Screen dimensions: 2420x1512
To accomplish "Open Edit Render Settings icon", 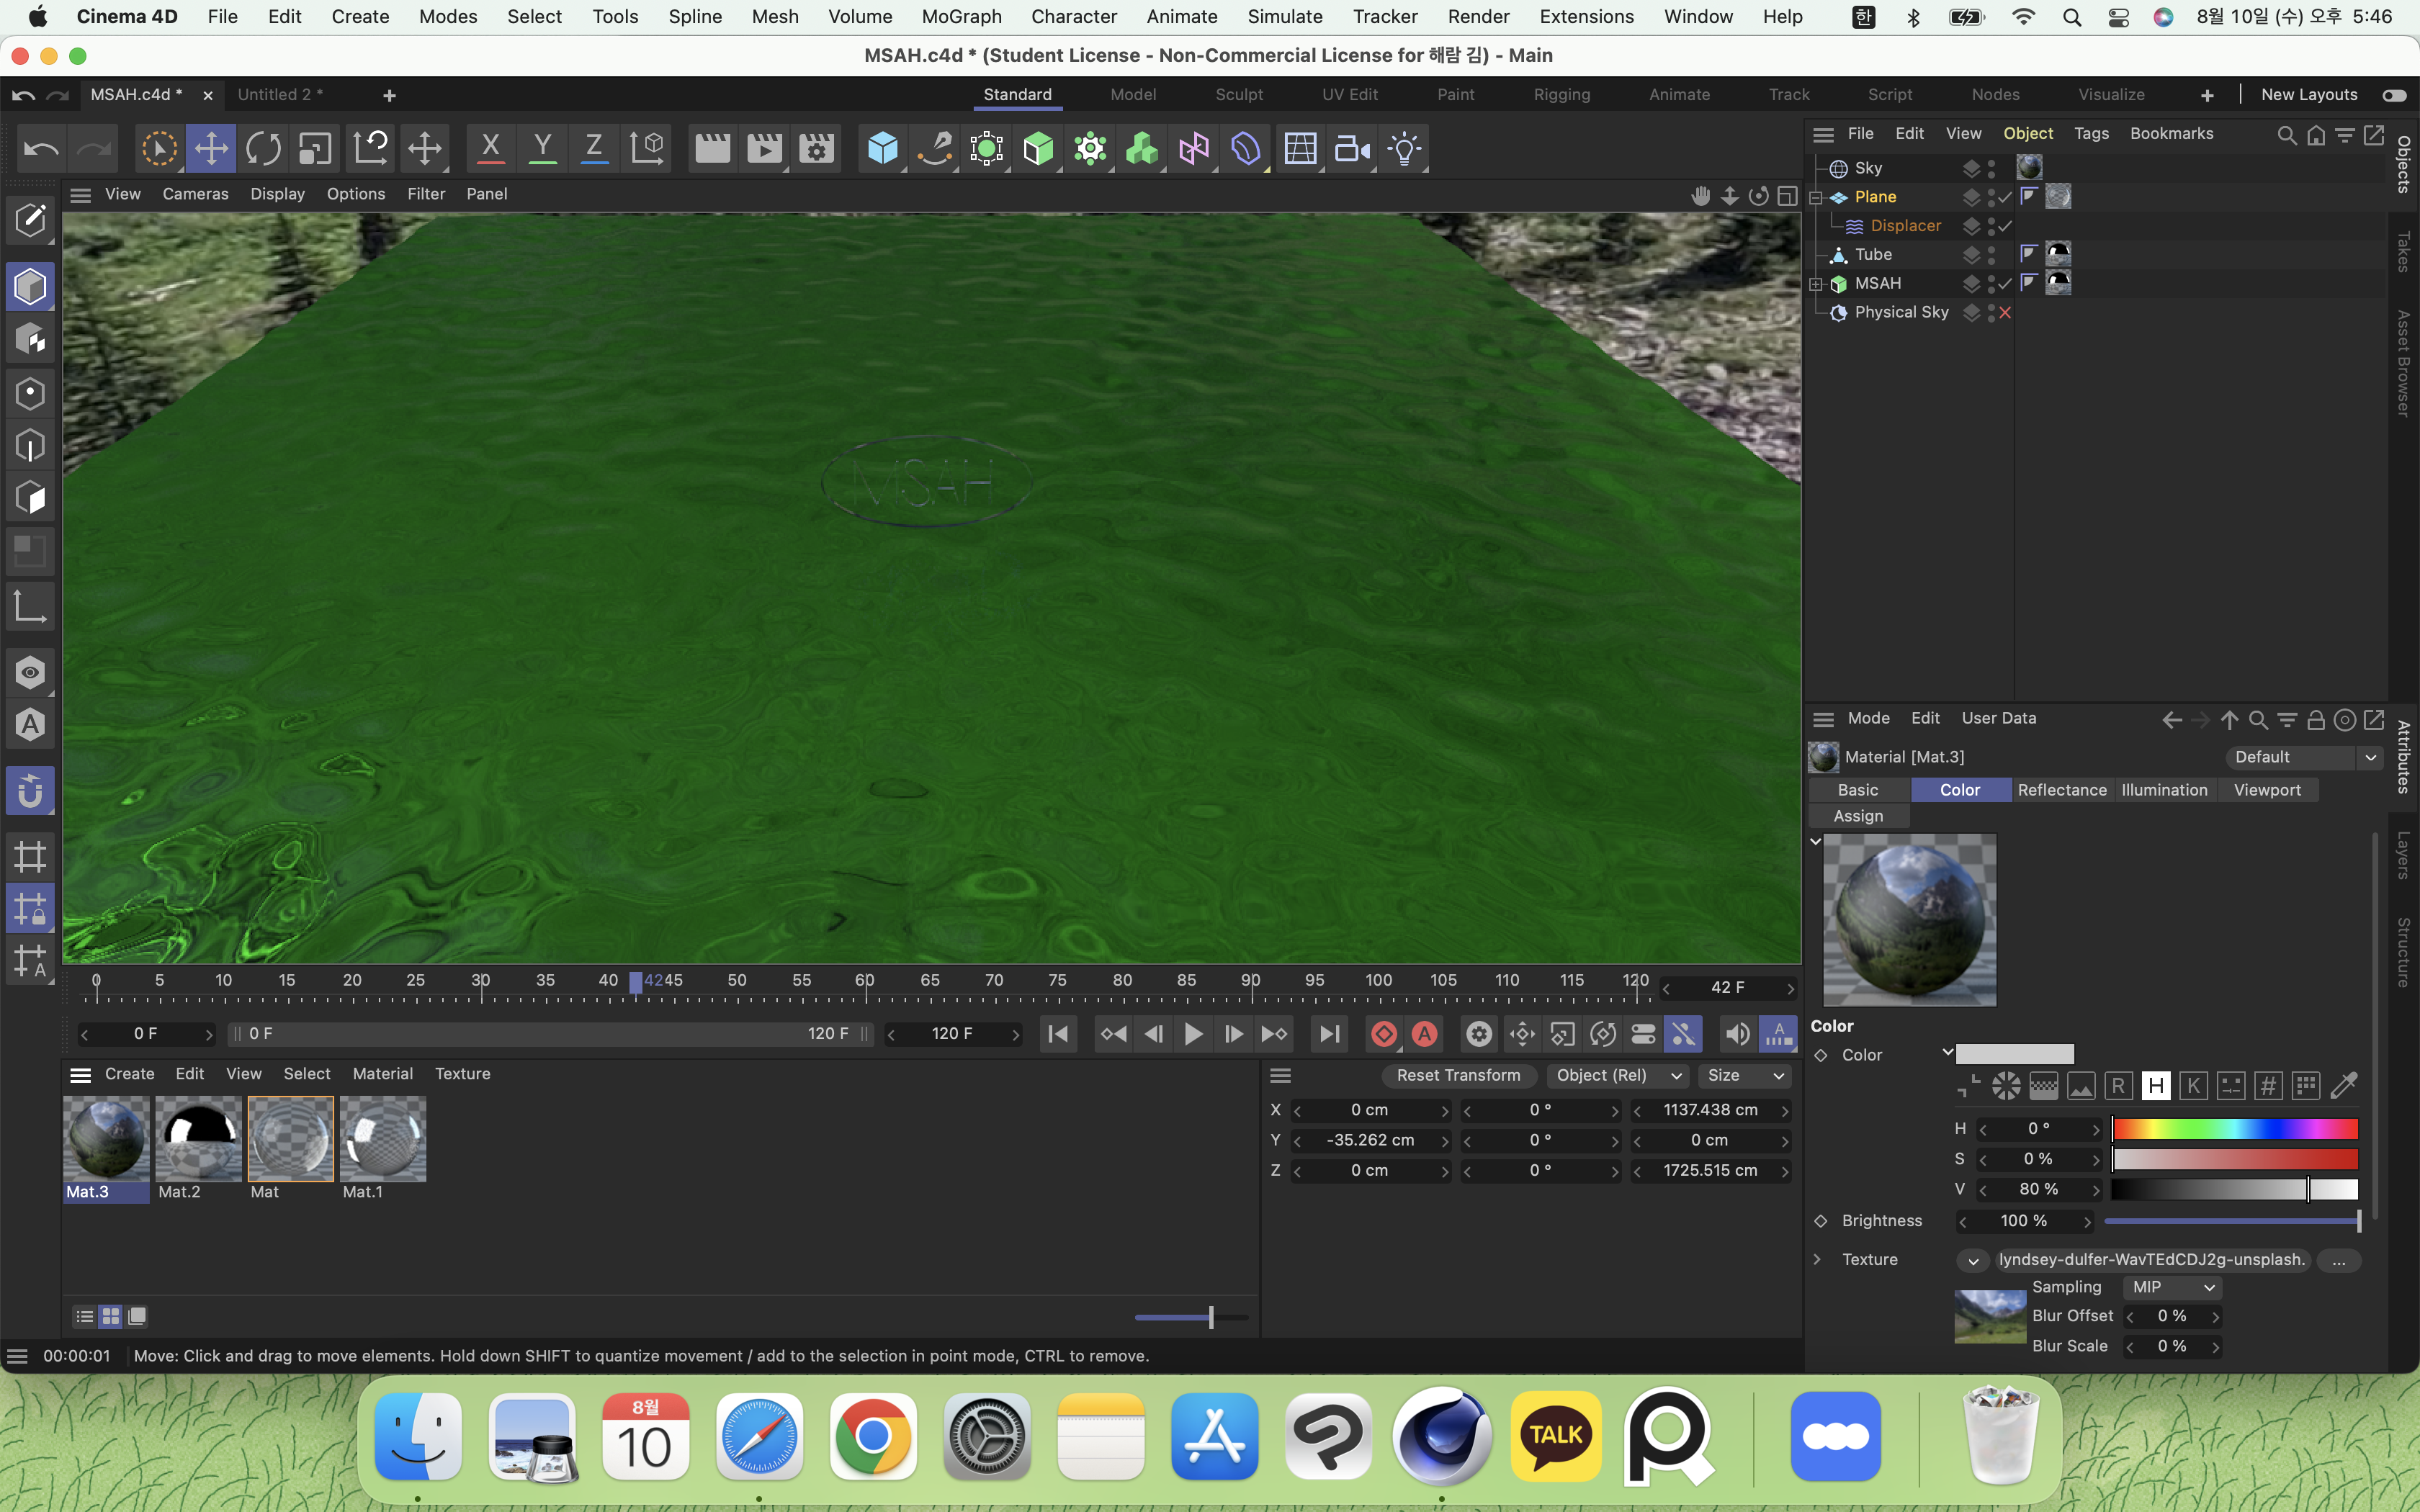I will coord(817,149).
